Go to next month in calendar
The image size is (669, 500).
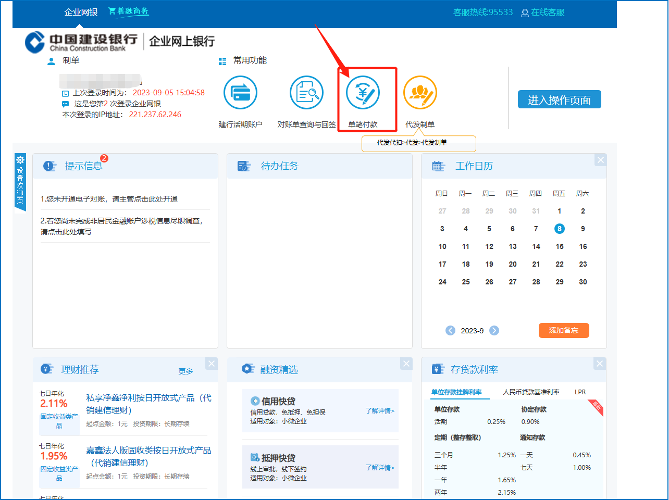coord(494,330)
